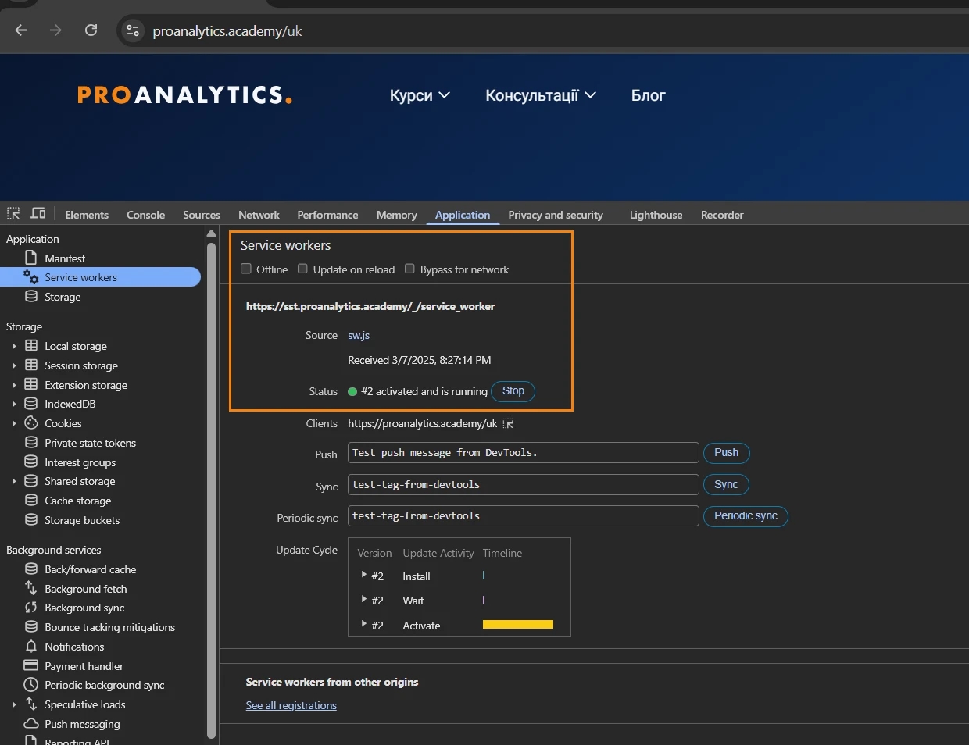Click the Extension storage table icon
This screenshot has width=969, height=745.
click(31, 384)
